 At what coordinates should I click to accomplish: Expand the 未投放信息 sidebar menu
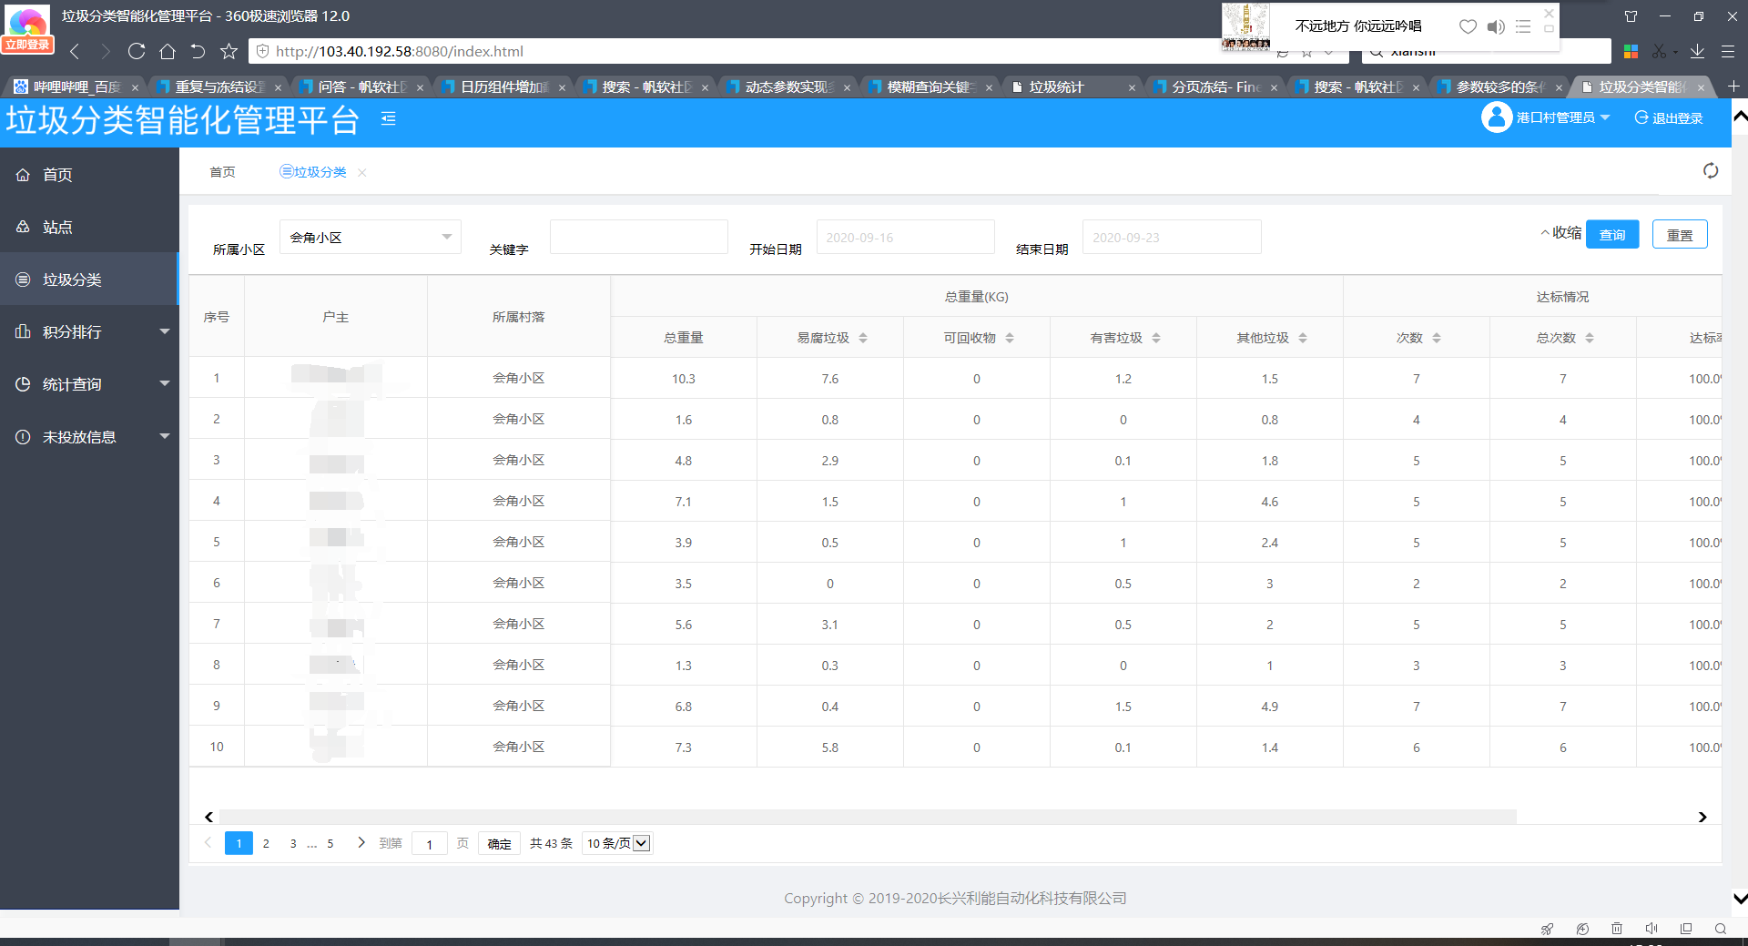click(x=89, y=437)
